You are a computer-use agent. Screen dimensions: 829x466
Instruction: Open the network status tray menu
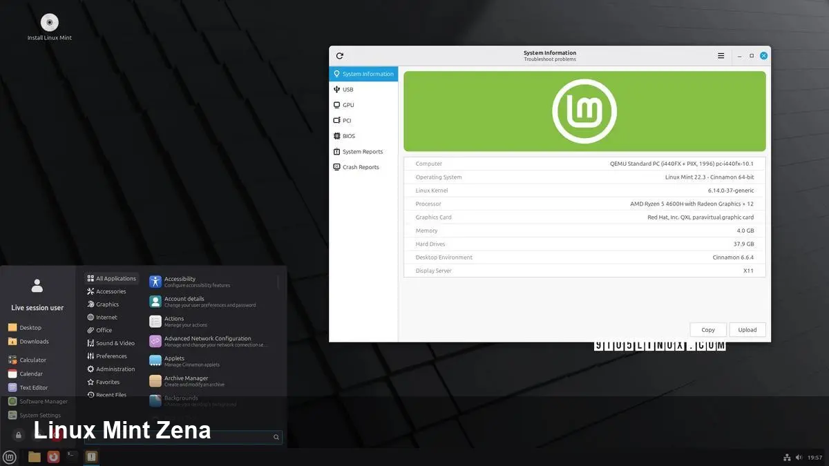coord(787,457)
